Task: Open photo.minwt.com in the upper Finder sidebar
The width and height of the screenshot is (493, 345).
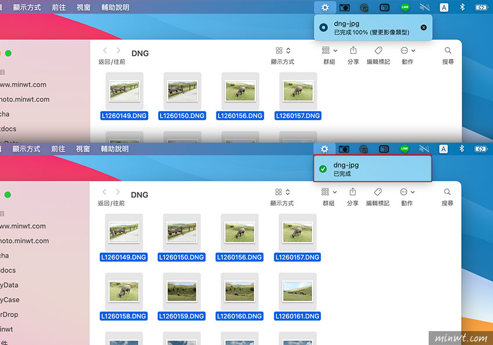Action: point(25,99)
